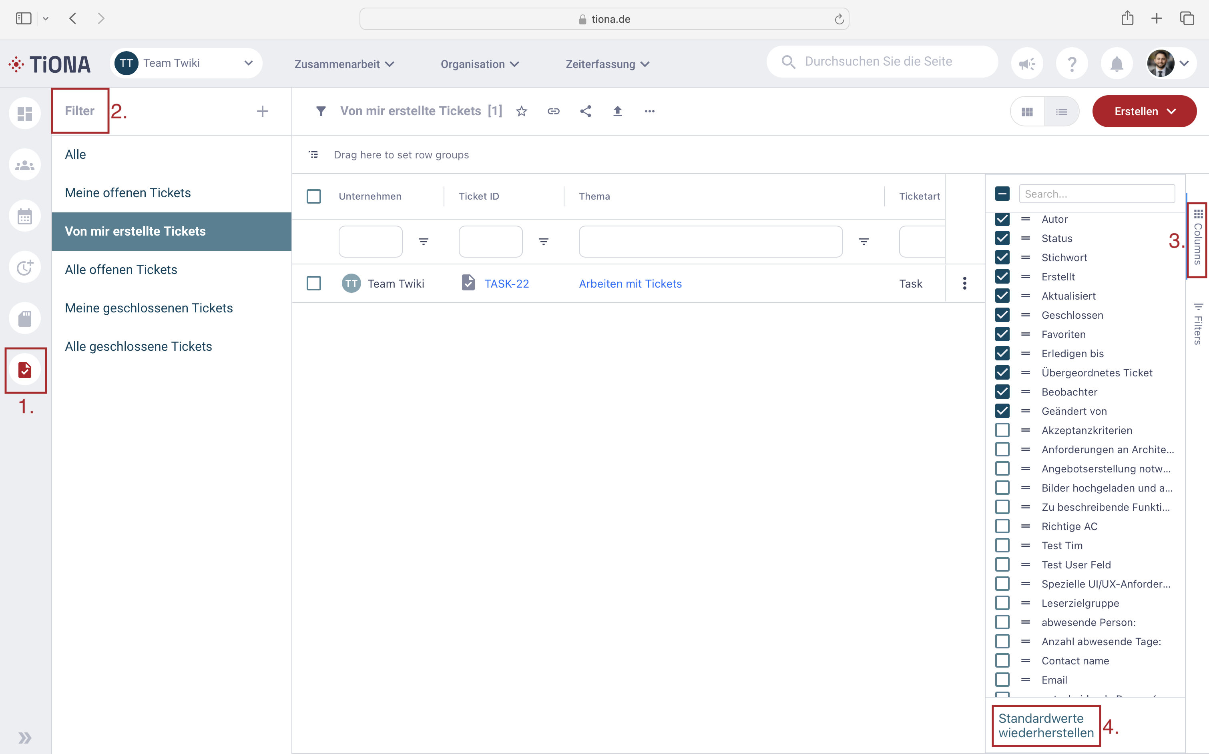This screenshot has height=754, width=1209.
Task: Select Alle geschlossene Tickets filter
Action: pos(172,346)
